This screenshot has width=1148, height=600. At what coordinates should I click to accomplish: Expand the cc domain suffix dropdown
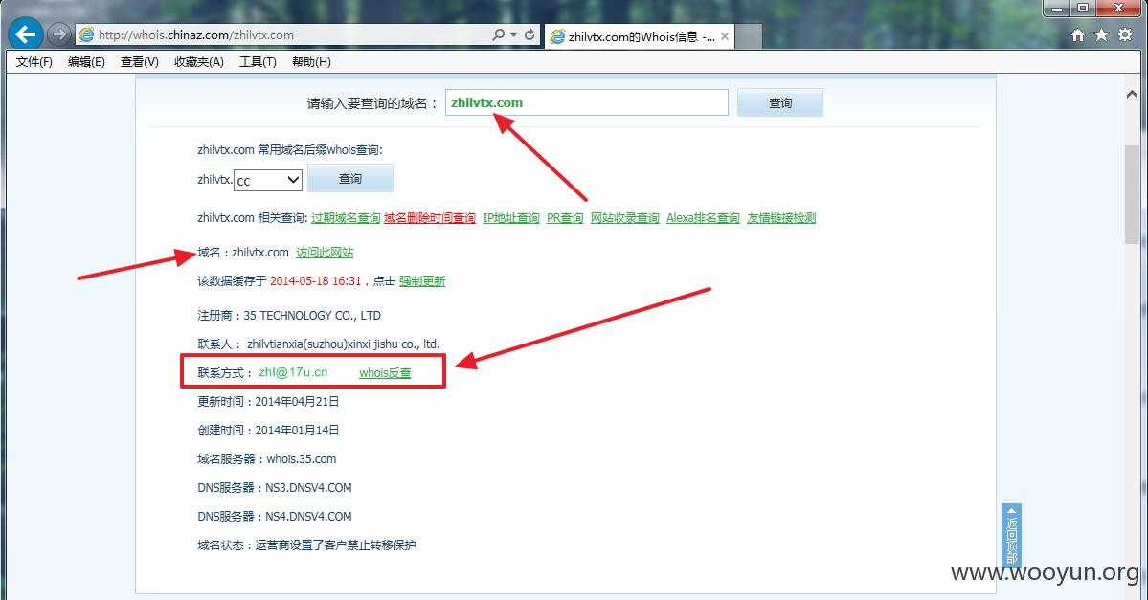(x=268, y=180)
